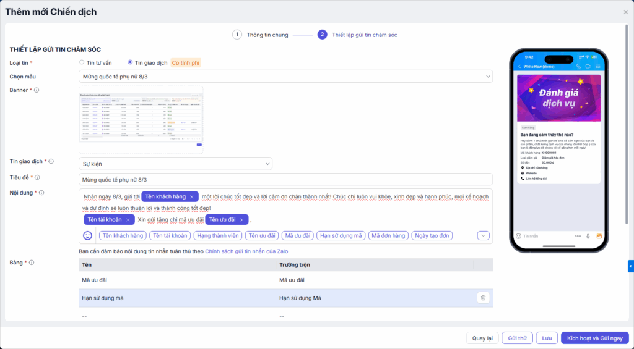634x349 pixels.
Task: Delete the Hạn sử dụng mã table row
Action: [x=483, y=298]
